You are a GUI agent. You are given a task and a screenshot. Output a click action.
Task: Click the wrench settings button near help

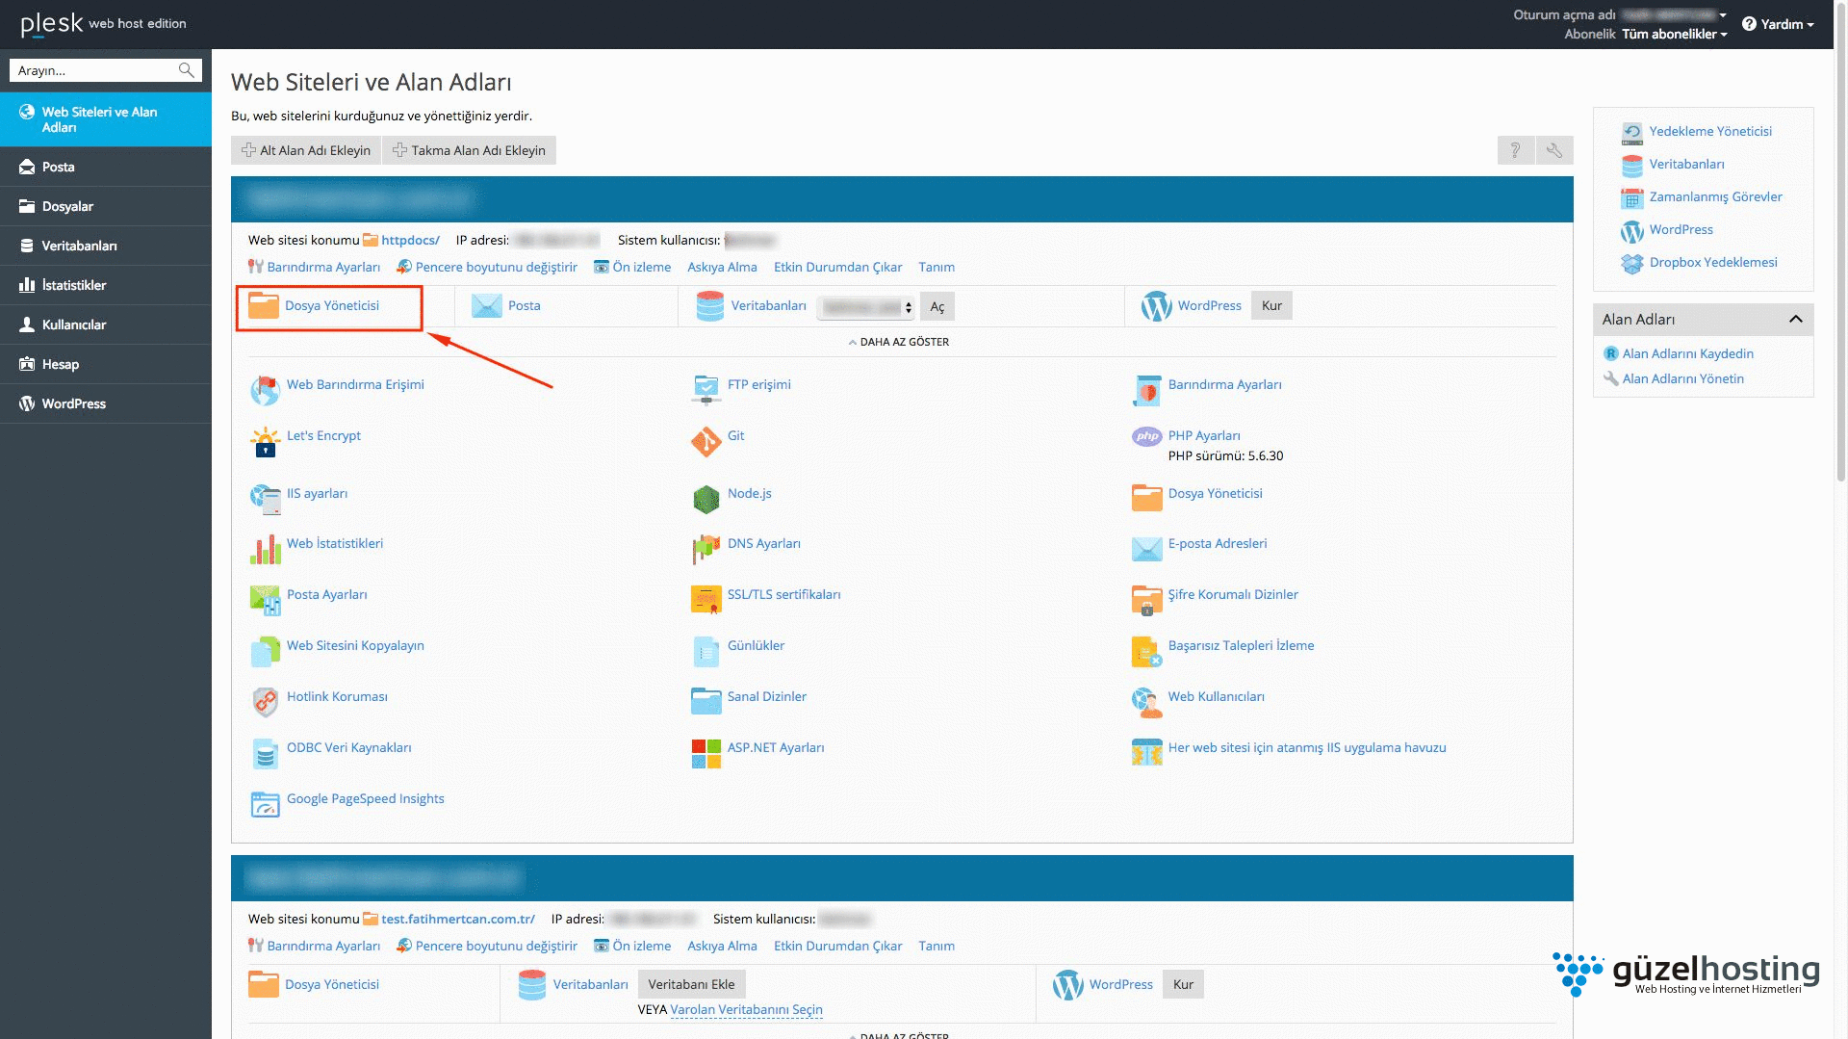tap(1553, 150)
